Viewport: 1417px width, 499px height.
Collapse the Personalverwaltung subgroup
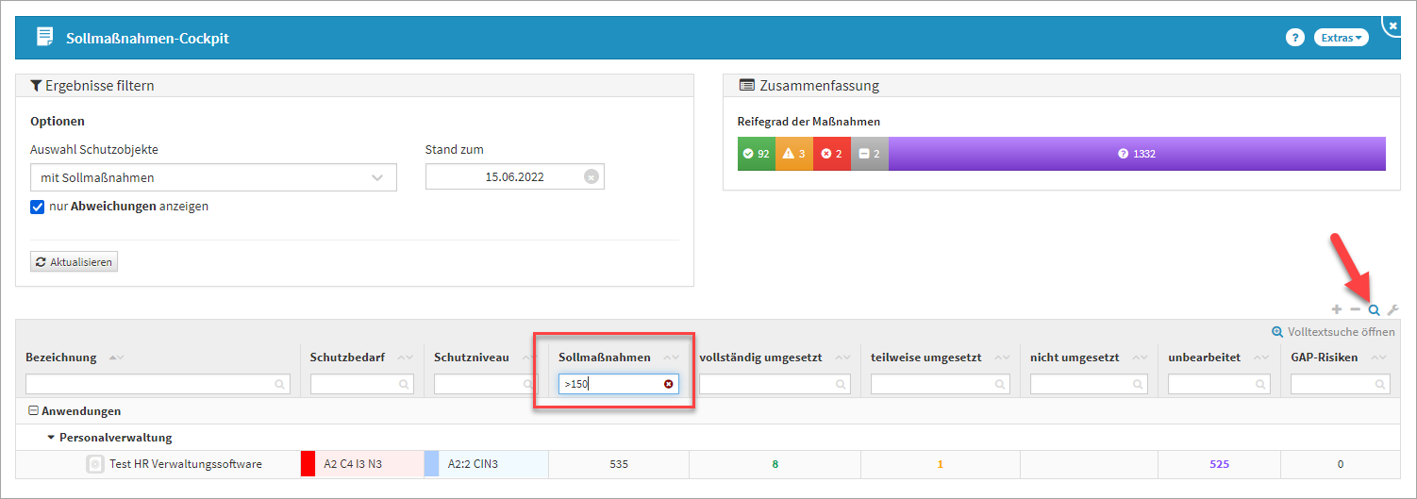coord(51,438)
